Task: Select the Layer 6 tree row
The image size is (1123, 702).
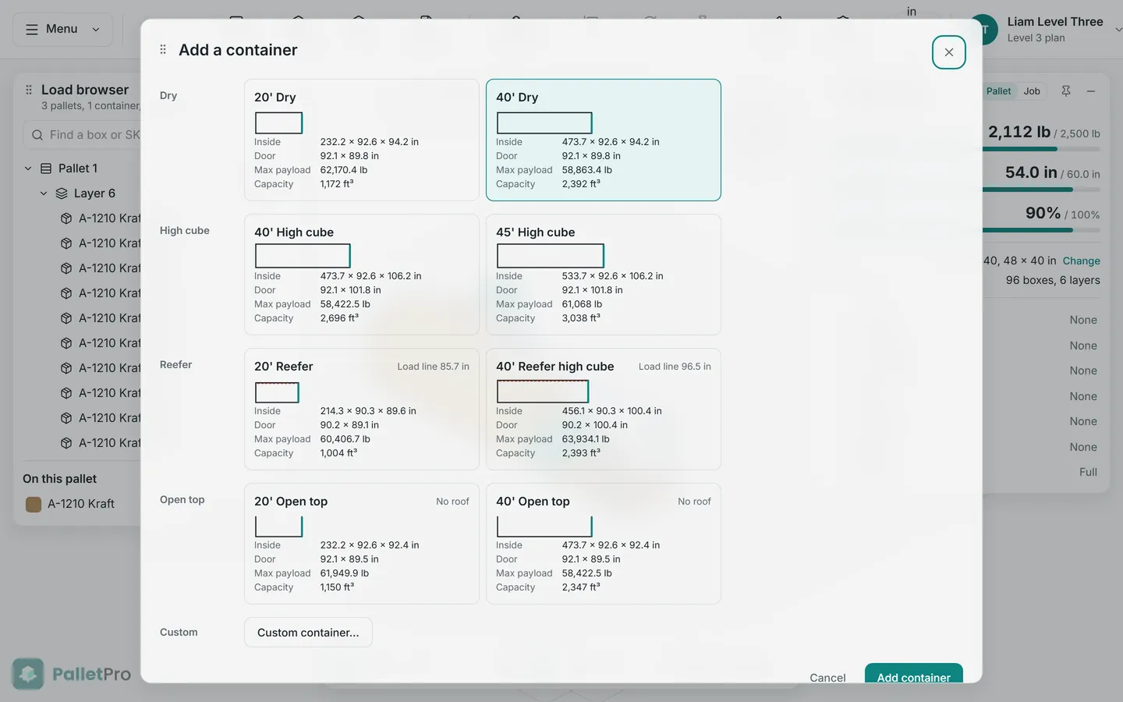Action: 82,193
